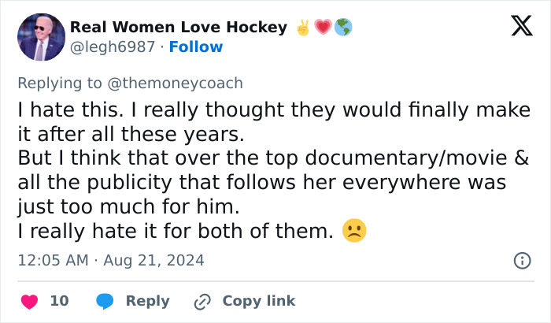Viewport: 551px width, 323px height.
Task: Click the globe emoji beside the display name
Action: [343, 28]
